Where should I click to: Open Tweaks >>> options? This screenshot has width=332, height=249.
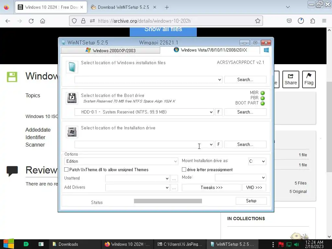pos(211,188)
